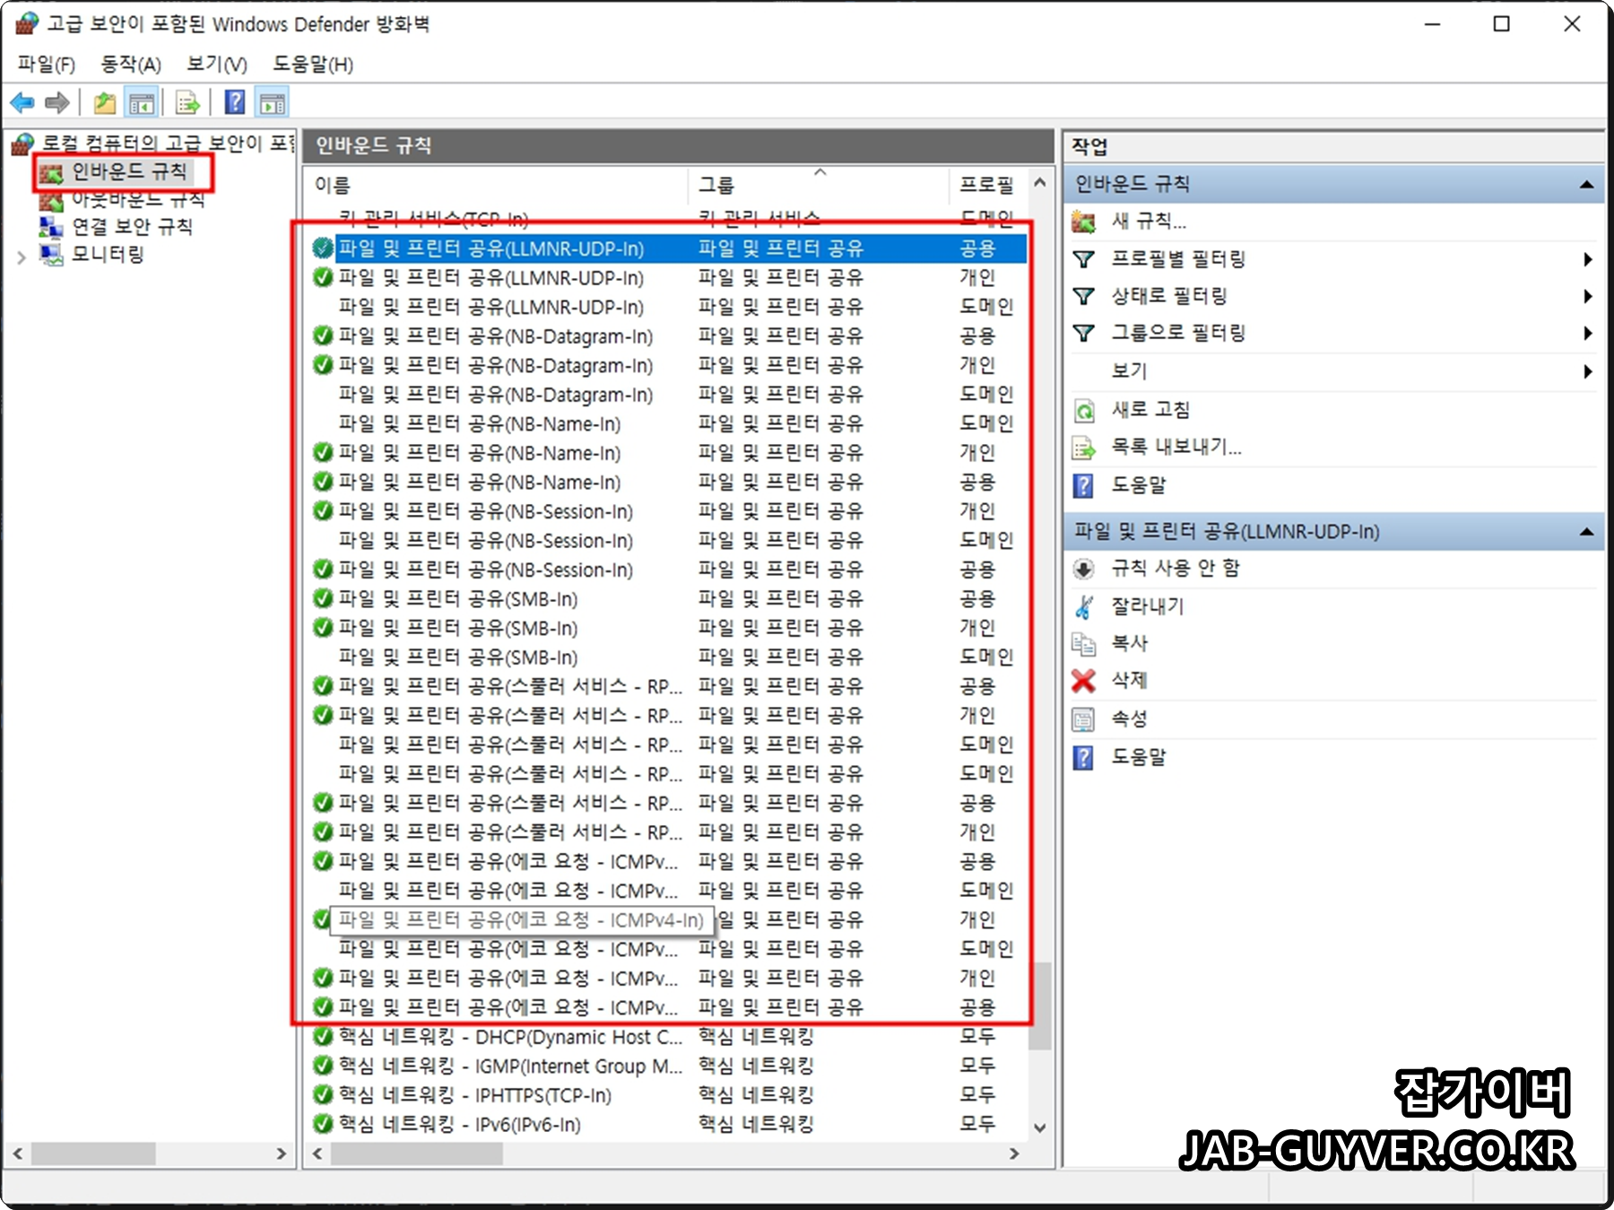The width and height of the screenshot is (1614, 1210).
Task: Click the 잘라내기 scissors icon
Action: 1083,605
